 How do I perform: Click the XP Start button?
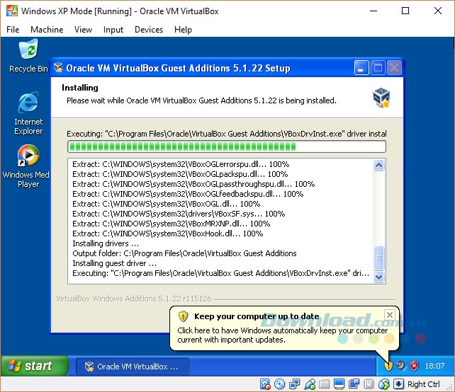click(30, 366)
